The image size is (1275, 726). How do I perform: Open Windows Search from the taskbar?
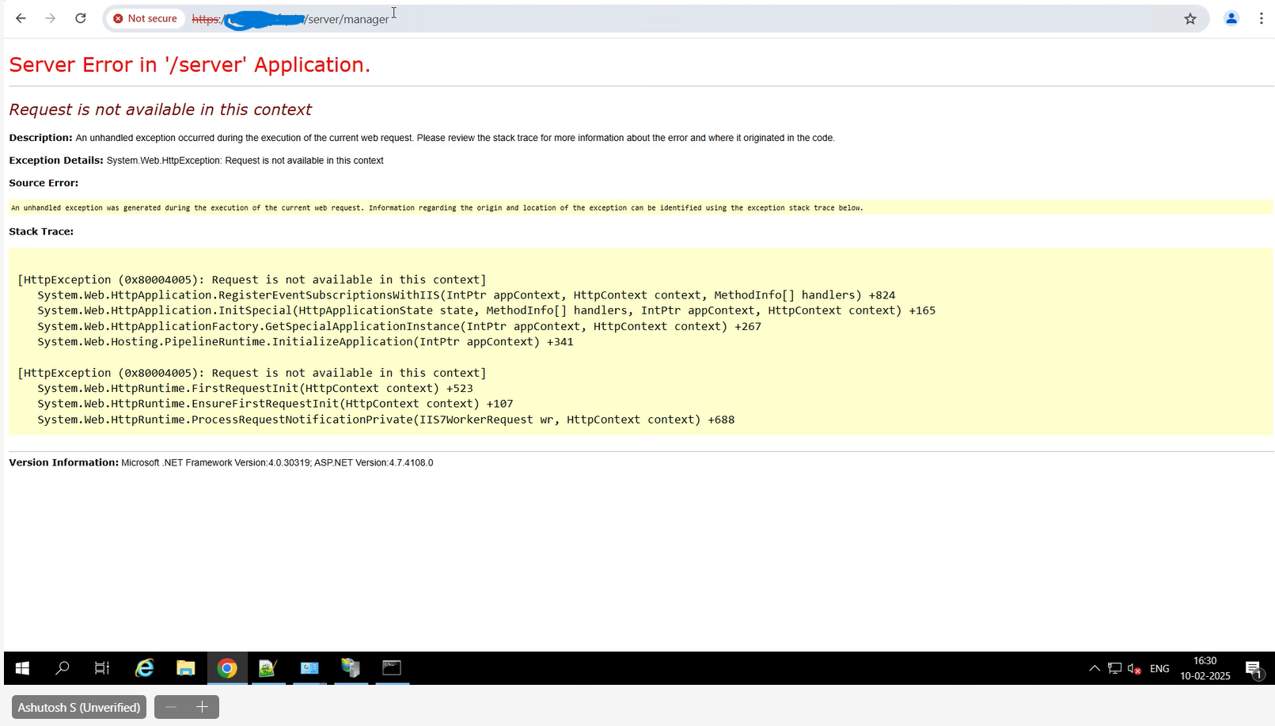(63, 668)
